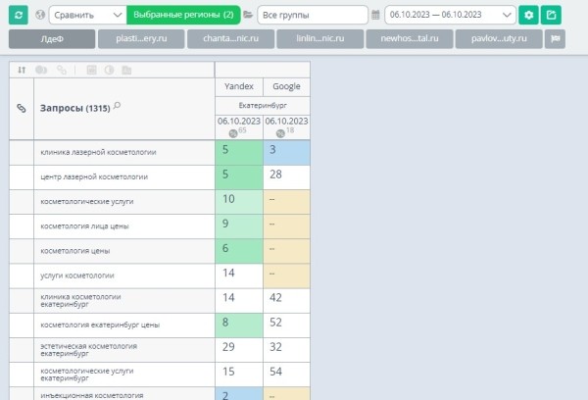Click the Google column header
Image resolution: width=588 pixels, height=400 pixels.
pos(286,87)
